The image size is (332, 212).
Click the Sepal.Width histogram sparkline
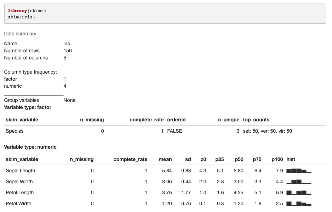tap(299, 182)
